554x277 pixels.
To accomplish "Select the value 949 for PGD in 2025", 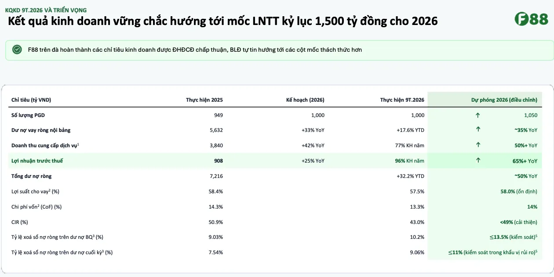I will pyautogui.click(x=218, y=115).
